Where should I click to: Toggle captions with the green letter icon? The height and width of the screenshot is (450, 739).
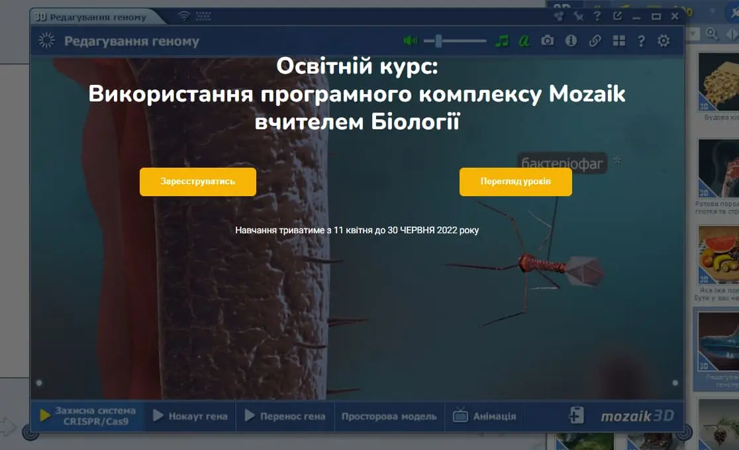524,41
